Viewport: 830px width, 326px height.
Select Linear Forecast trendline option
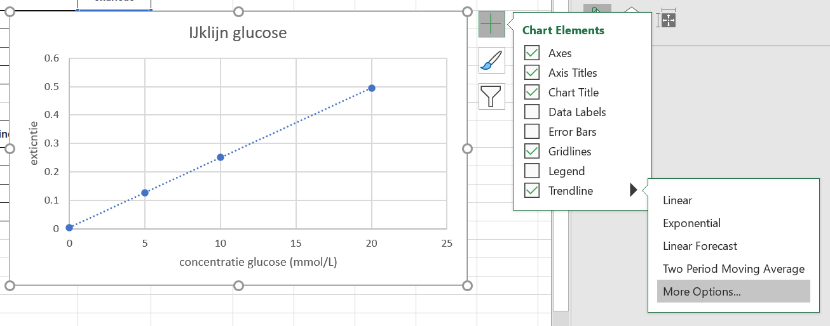point(700,246)
